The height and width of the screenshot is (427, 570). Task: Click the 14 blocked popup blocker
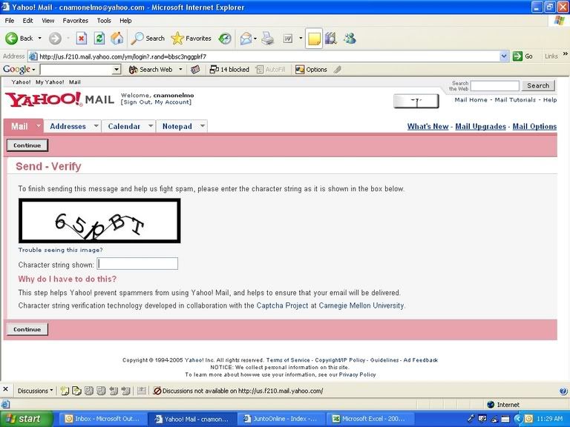point(230,70)
